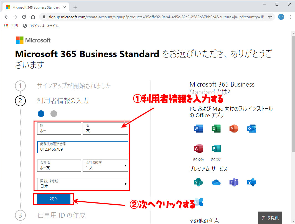Screen dimensions: 295x224
Task: Click step 2 circle 利用者情報の入力
Action: tap(20, 101)
